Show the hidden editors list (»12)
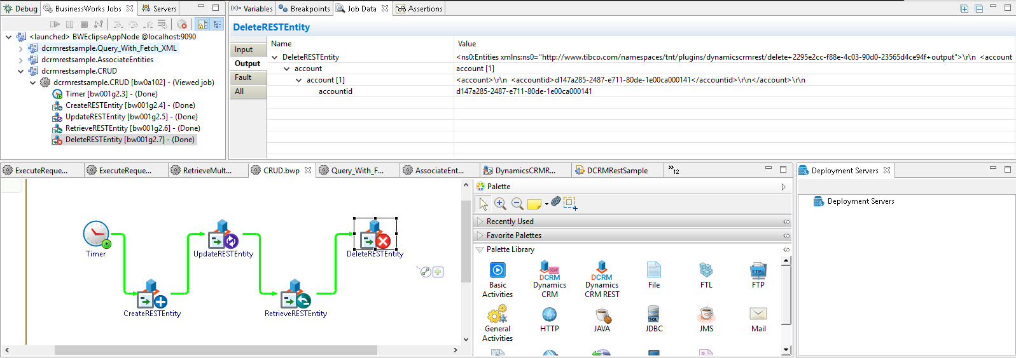1016x358 pixels. [674, 169]
